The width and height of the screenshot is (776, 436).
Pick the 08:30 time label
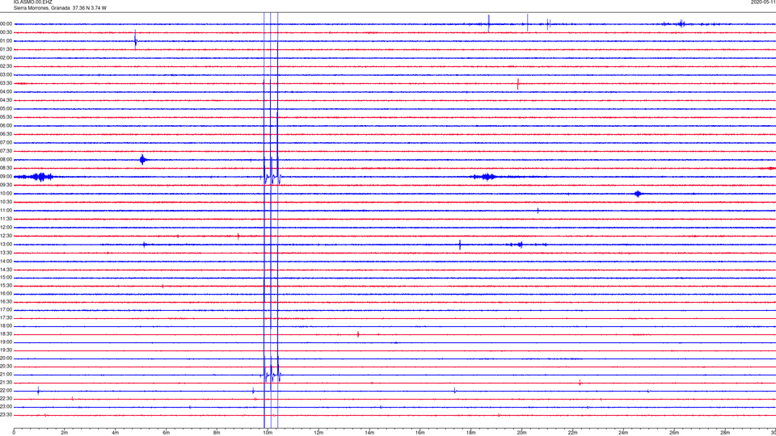(x=6, y=168)
